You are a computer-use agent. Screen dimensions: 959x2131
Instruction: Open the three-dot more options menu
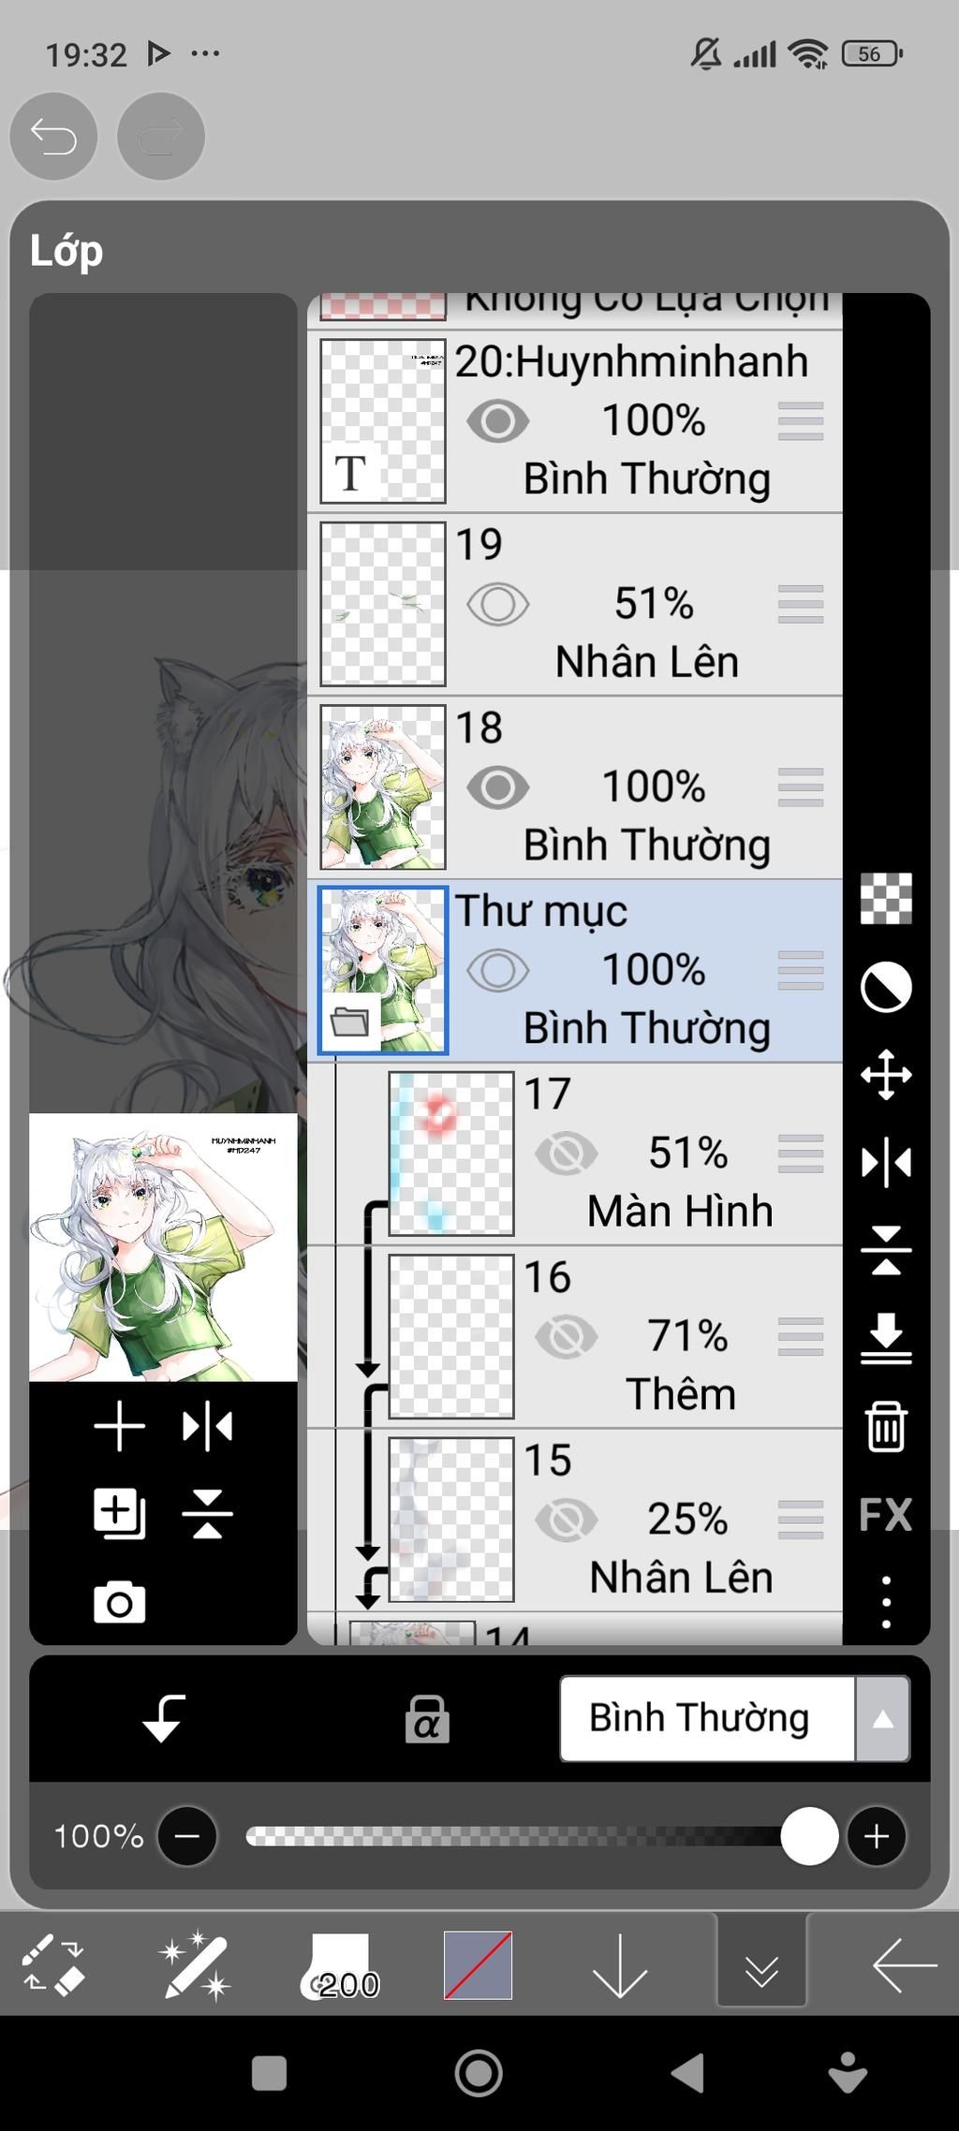pyautogui.click(x=886, y=1602)
